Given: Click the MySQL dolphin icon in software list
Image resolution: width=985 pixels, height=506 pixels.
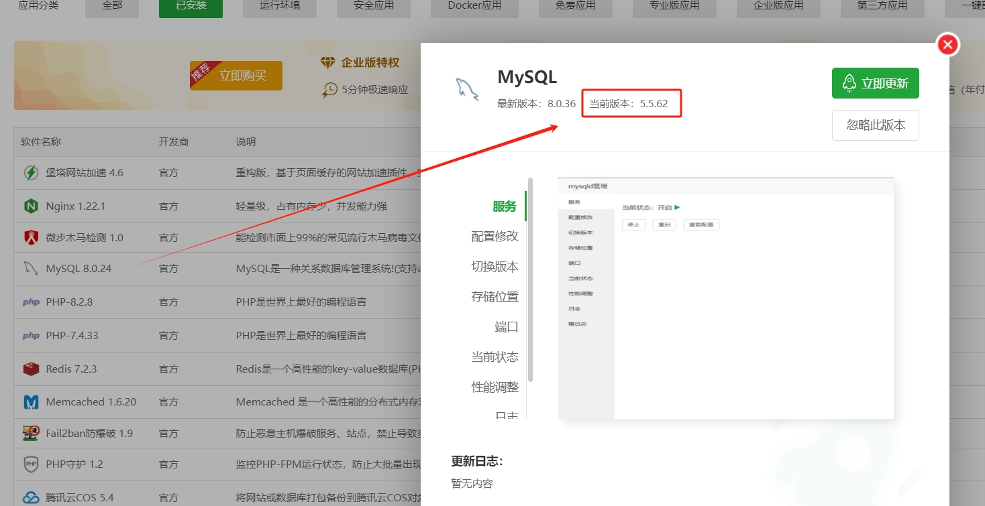Looking at the screenshot, I should (x=31, y=269).
